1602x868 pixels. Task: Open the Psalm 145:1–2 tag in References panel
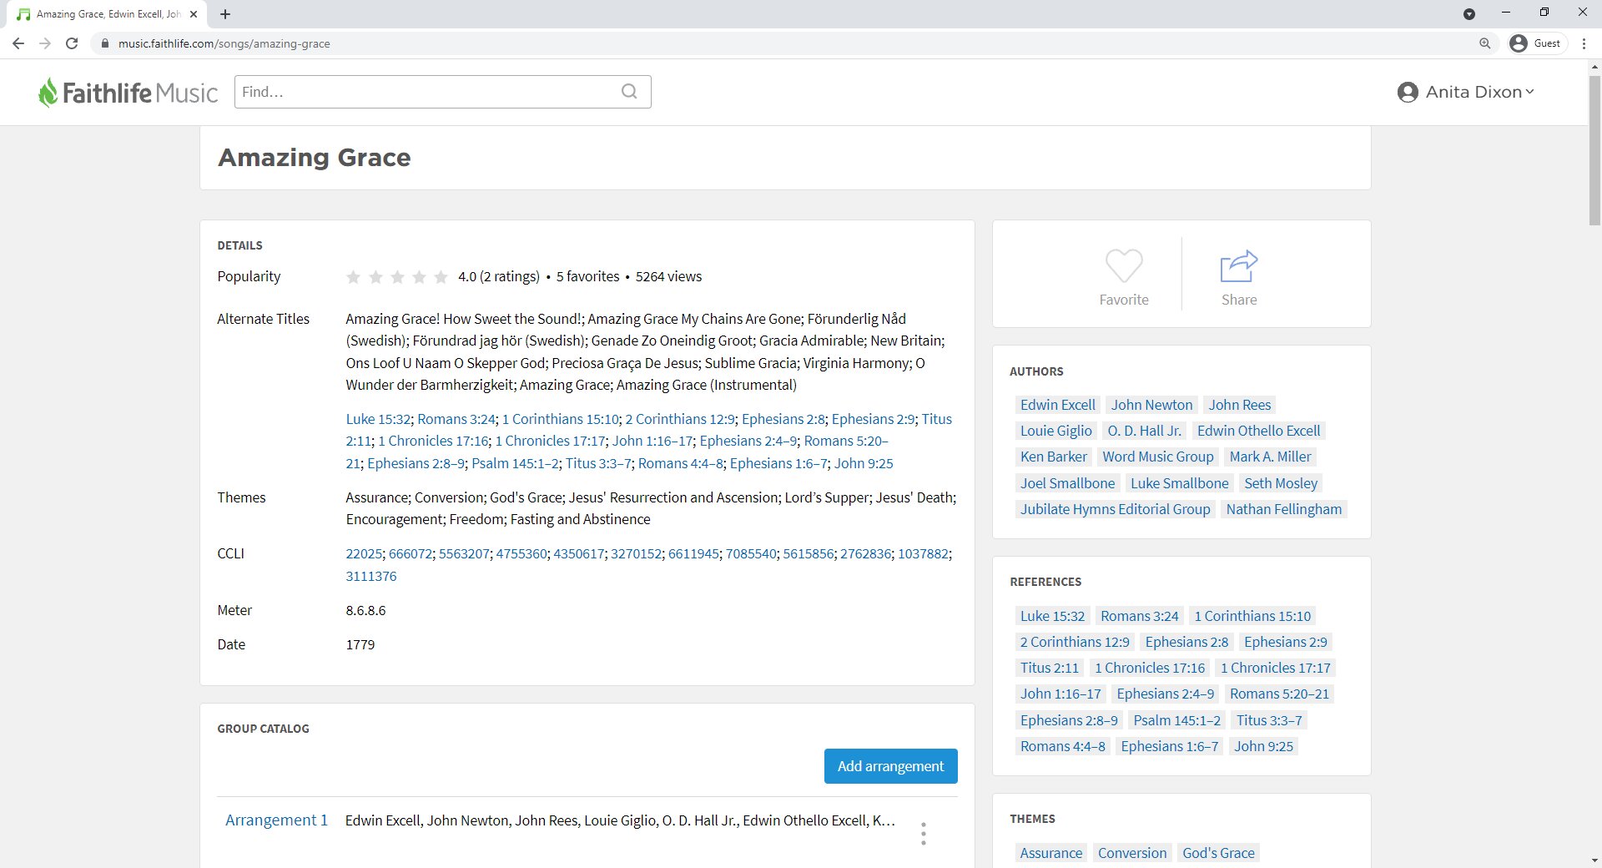pyautogui.click(x=1176, y=720)
